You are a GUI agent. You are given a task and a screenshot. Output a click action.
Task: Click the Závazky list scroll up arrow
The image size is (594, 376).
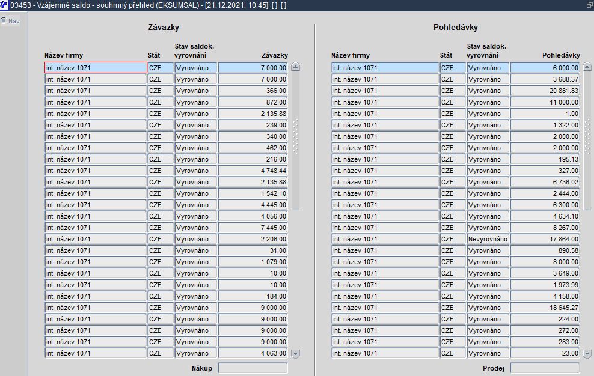(295, 67)
